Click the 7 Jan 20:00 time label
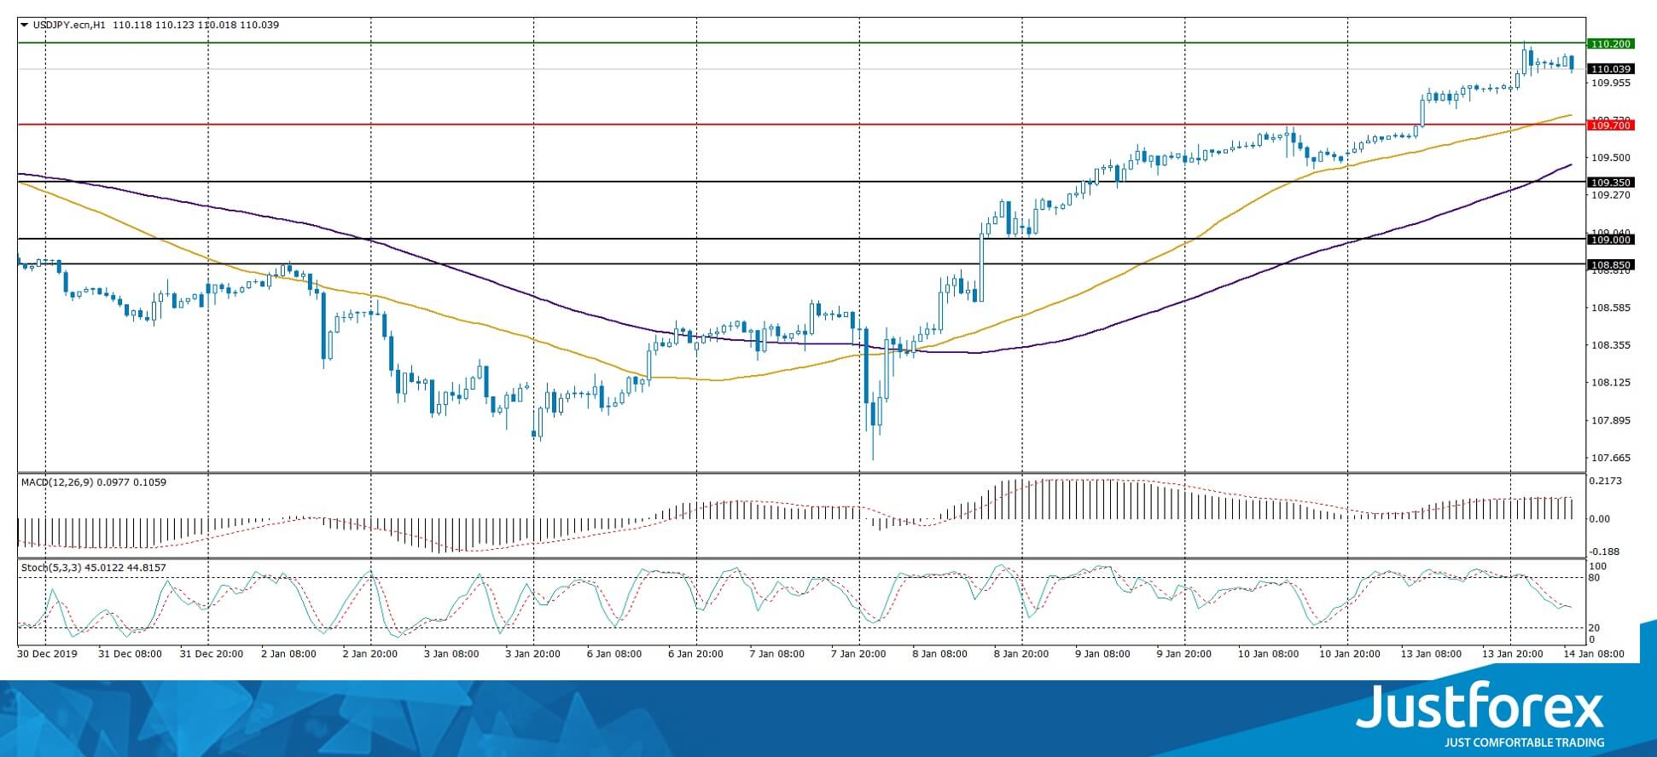The image size is (1657, 757). click(x=858, y=655)
